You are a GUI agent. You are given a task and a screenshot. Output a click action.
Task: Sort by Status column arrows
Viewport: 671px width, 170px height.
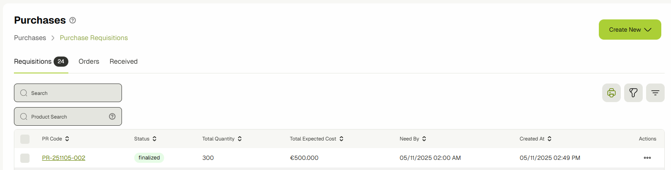coord(154,139)
